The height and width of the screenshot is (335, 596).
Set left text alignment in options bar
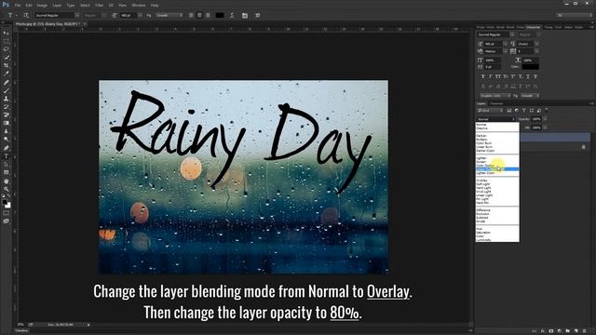(x=191, y=16)
